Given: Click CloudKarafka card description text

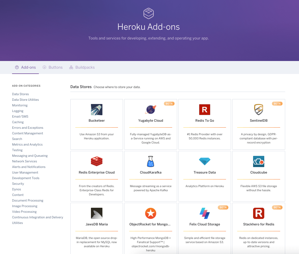Looking at the screenshot, I should pyautogui.click(x=151, y=188).
